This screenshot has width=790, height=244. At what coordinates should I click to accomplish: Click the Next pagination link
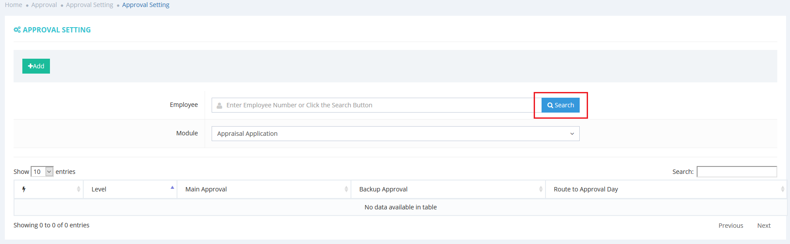764,226
